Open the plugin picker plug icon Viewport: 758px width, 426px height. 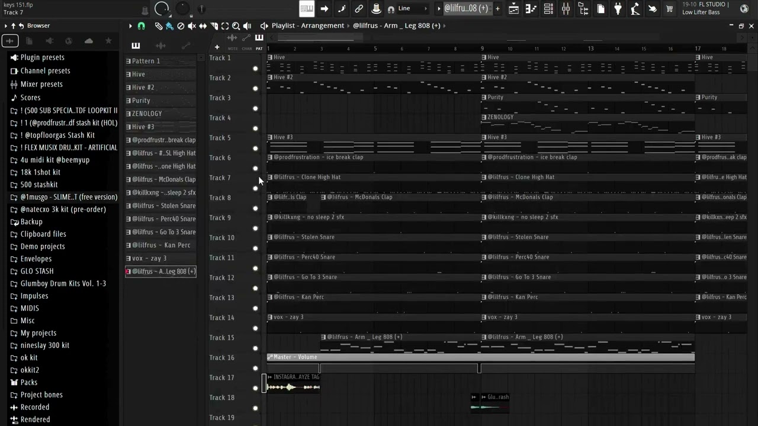[x=618, y=9]
